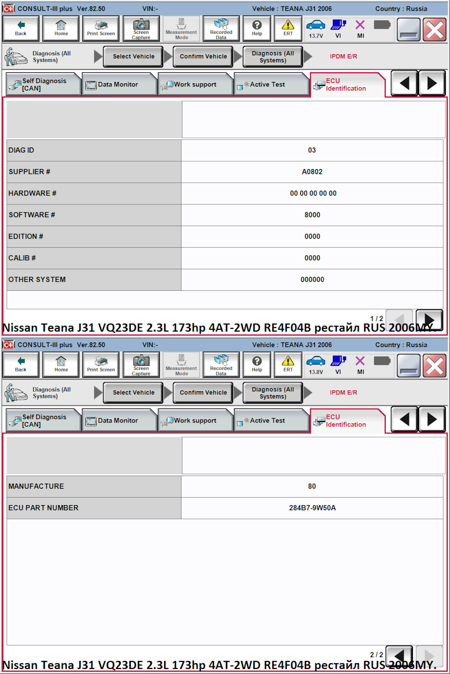Open Recorded Data in upper page 1/2 window

(221, 28)
